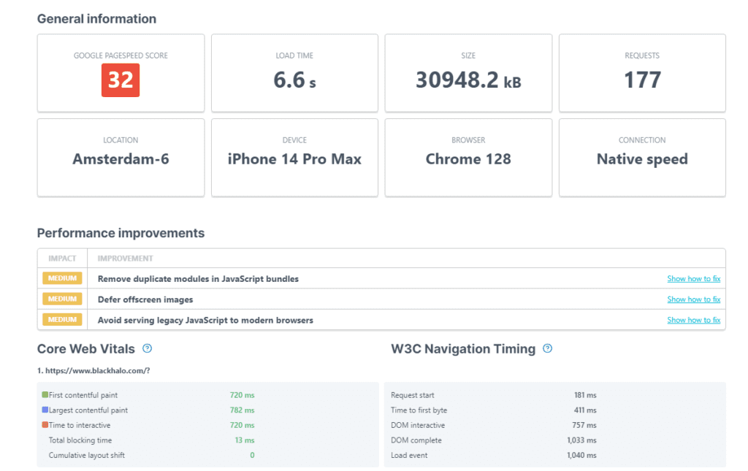Select the Load Time metric card
This screenshot has width=748, height=471.
point(294,72)
